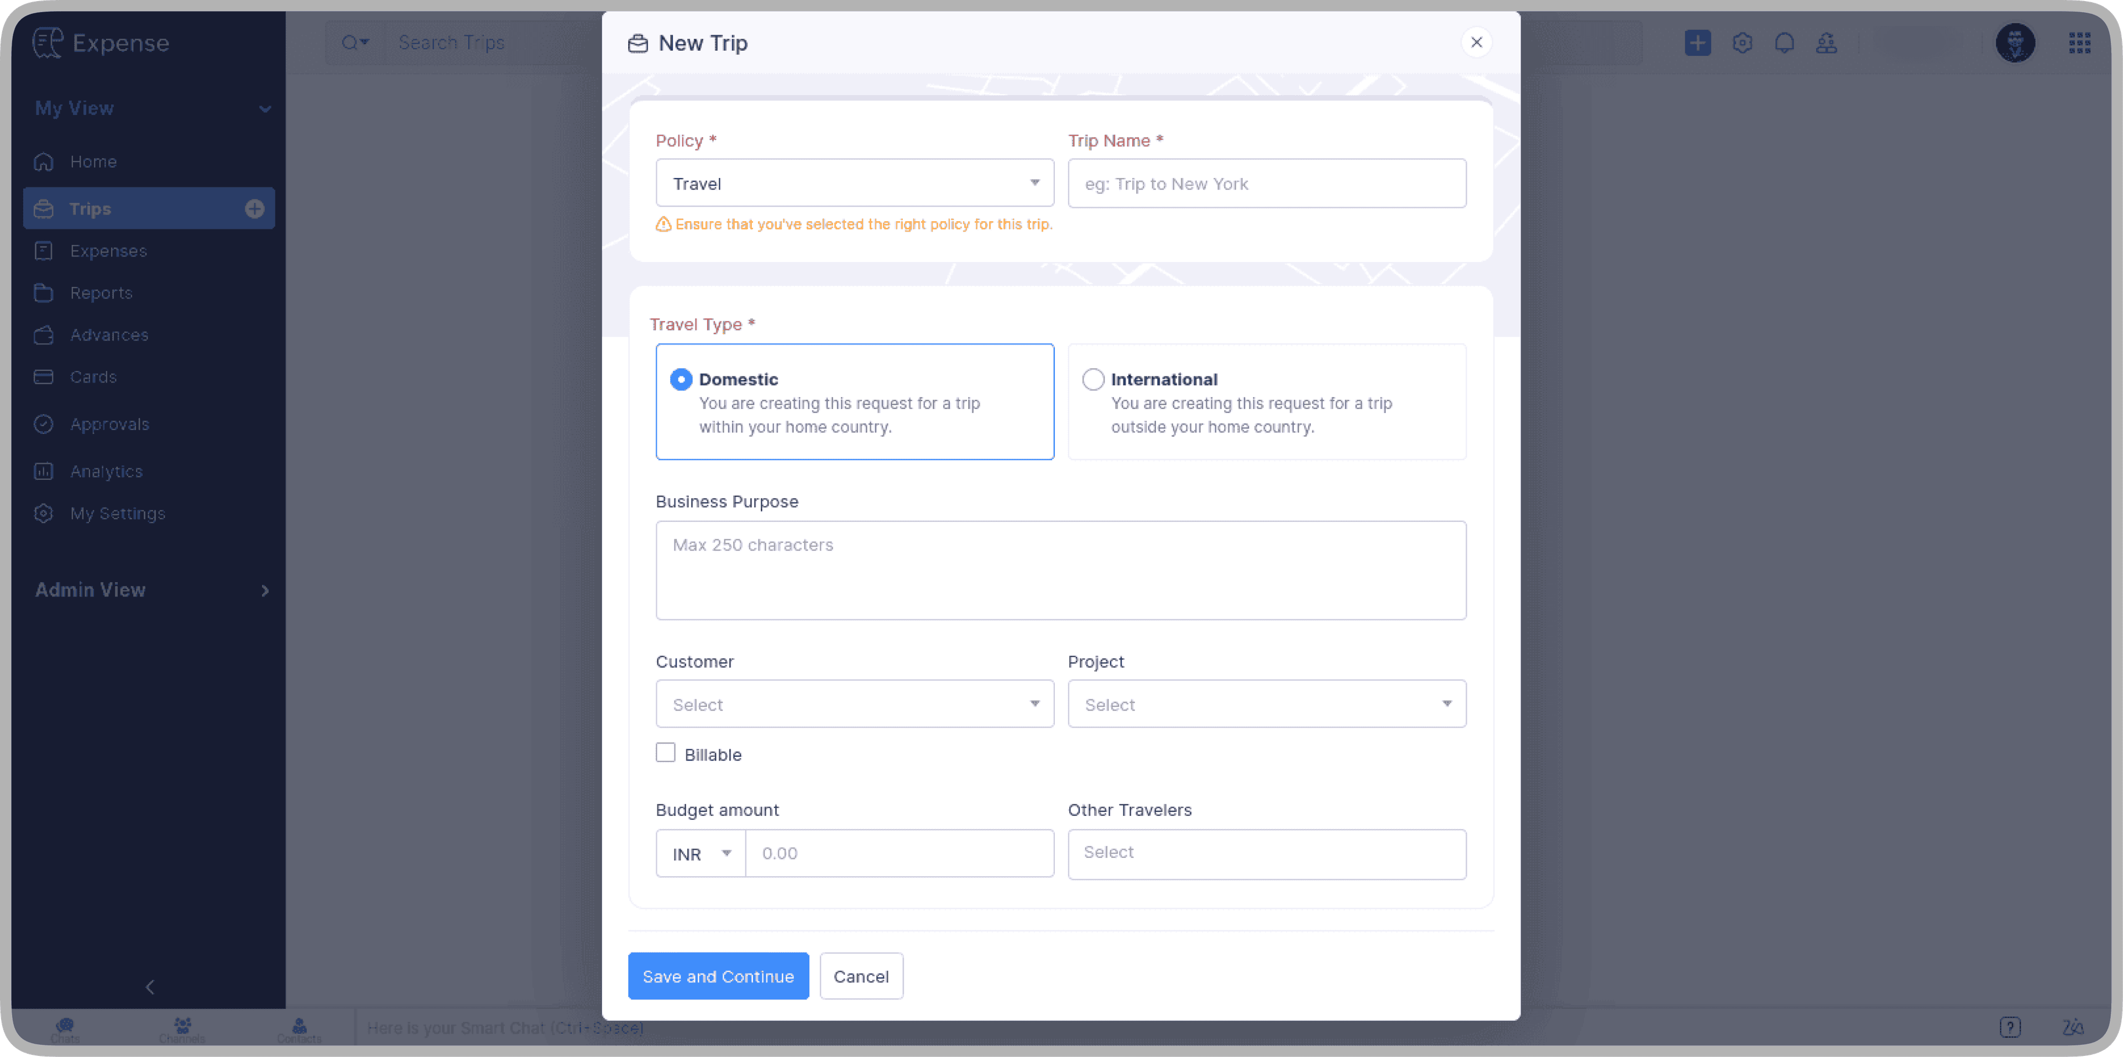Viewport: 2123px width, 1057px height.
Task: Click the Cards icon in the sidebar
Action: pyautogui.click(x=44, y=376)
